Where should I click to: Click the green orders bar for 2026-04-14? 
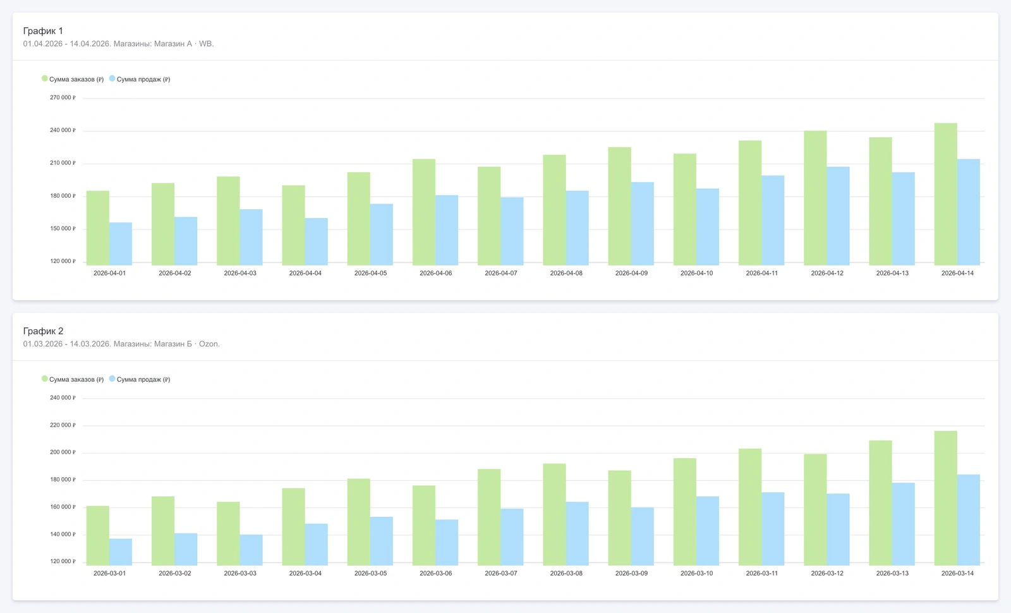(946, 194)
